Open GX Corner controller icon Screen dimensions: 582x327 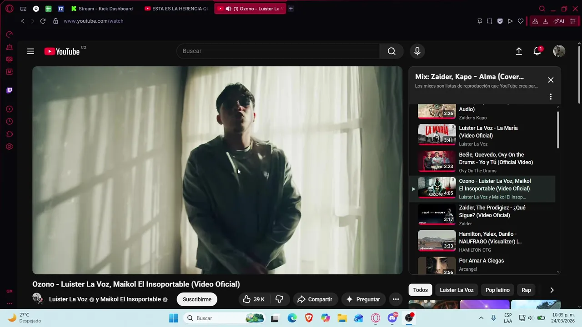(x=23, y=9)
